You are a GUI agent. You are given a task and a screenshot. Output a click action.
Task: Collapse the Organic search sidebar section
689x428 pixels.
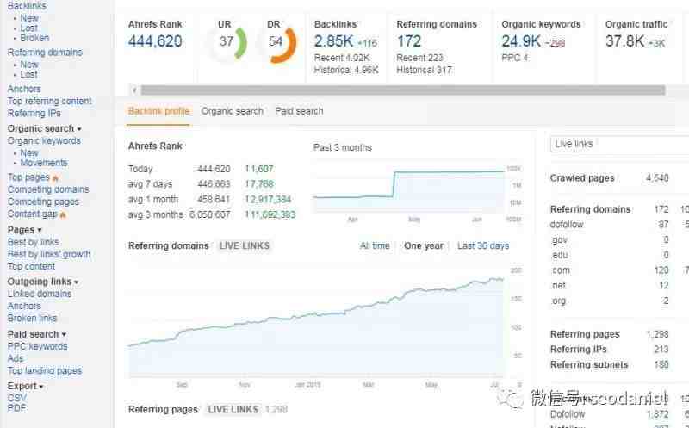pyautogui.click(x=45, y=129)
